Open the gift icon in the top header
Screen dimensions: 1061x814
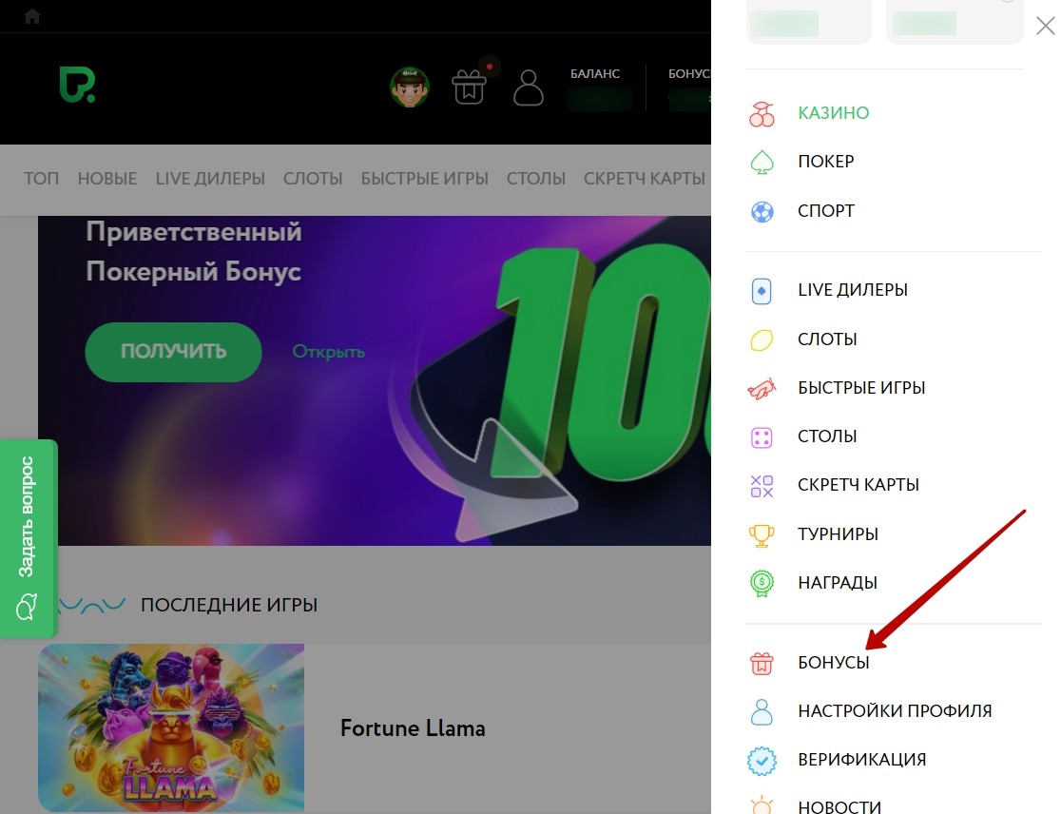coord(469,86)
